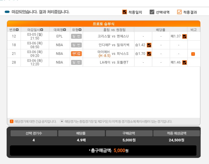Click the 일반 type badge for match 18
The height and width of the screenshot is (164, 209).
(x=76, y=45)
